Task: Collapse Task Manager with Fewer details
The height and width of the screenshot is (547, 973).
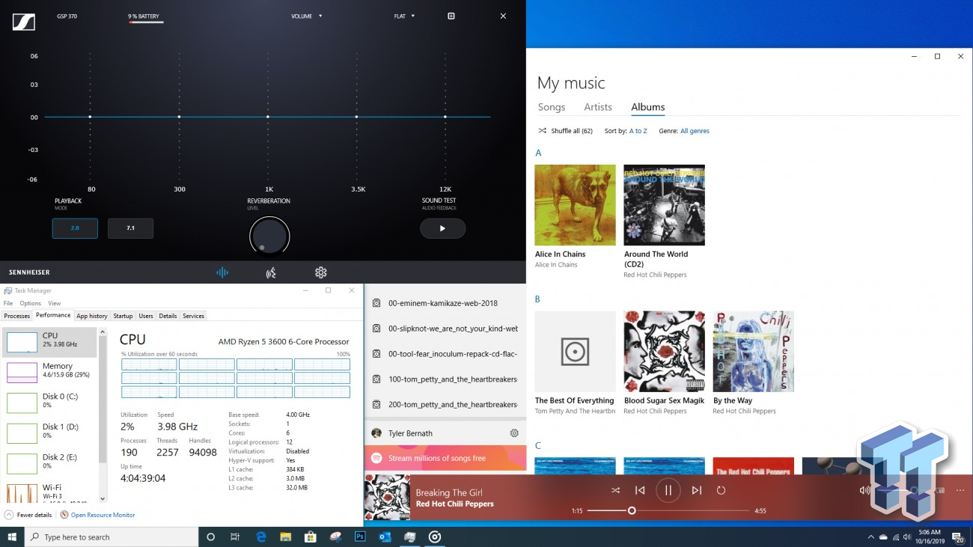Action: [x=28, y=515]
